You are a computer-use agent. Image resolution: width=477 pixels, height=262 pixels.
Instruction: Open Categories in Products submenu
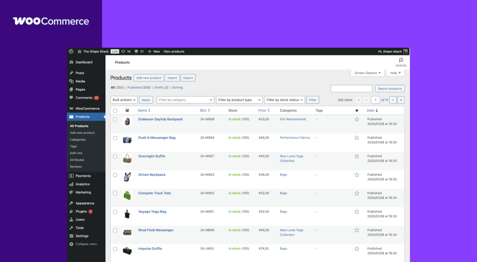[78, 140]
